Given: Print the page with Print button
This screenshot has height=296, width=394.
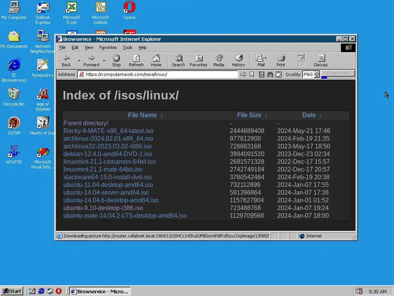Looking at the screenshot, I should tap(281, 61).
